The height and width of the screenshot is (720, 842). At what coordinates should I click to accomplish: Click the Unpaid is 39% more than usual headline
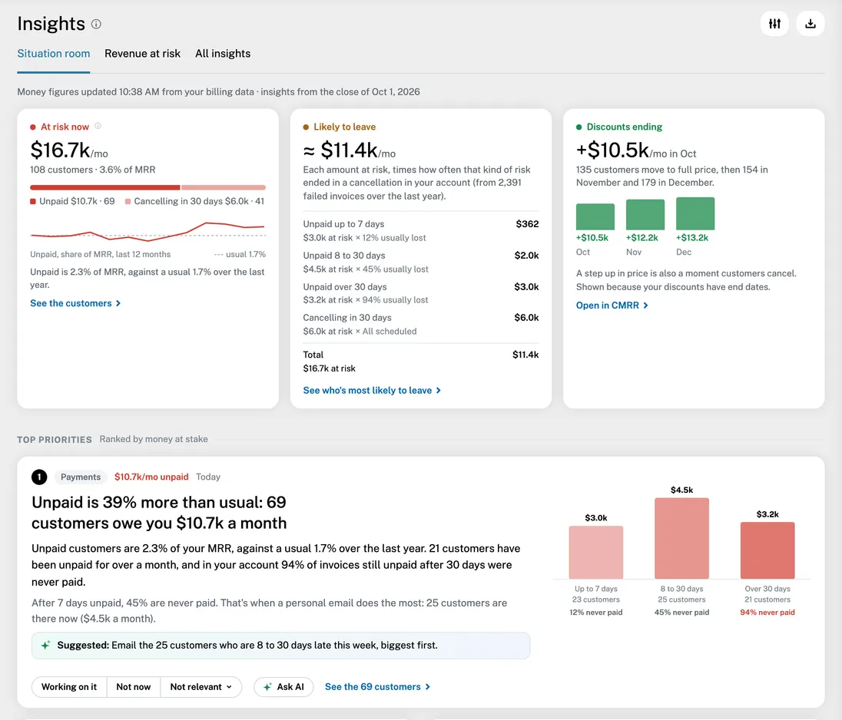pyautogui.click(x=159, y=513)
